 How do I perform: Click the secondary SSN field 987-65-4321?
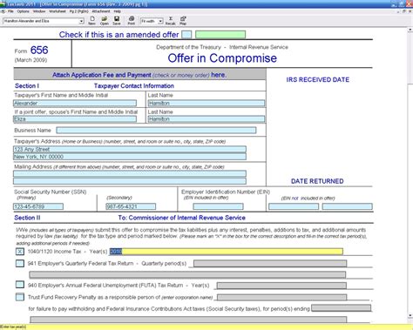click(131, 206)
